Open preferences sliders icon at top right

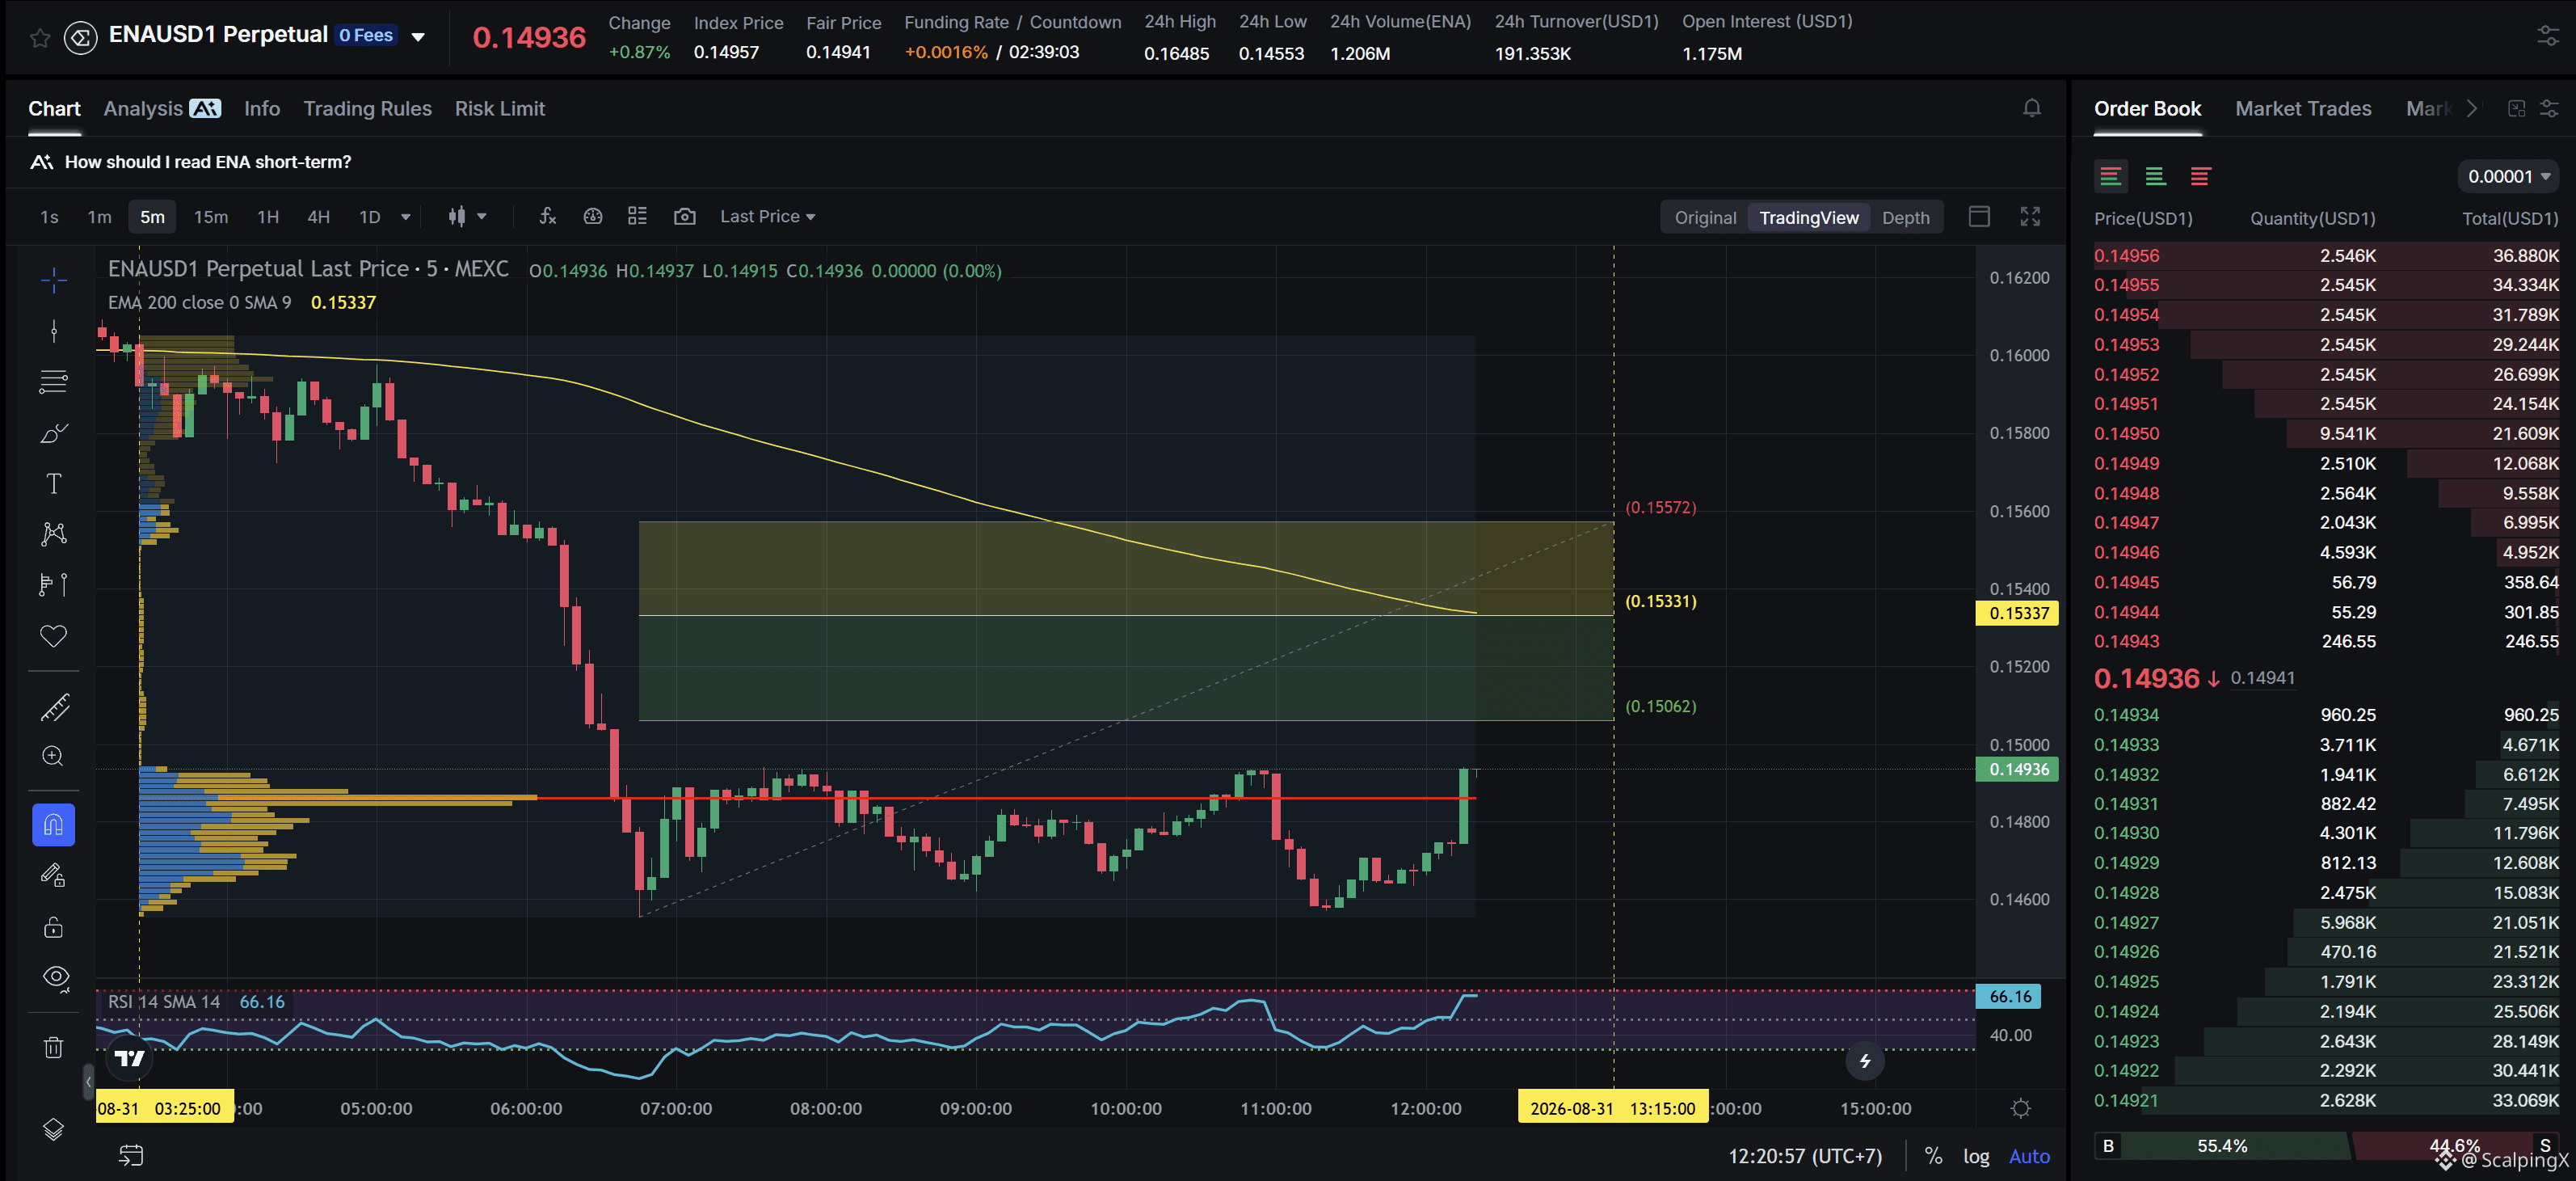2548,37
